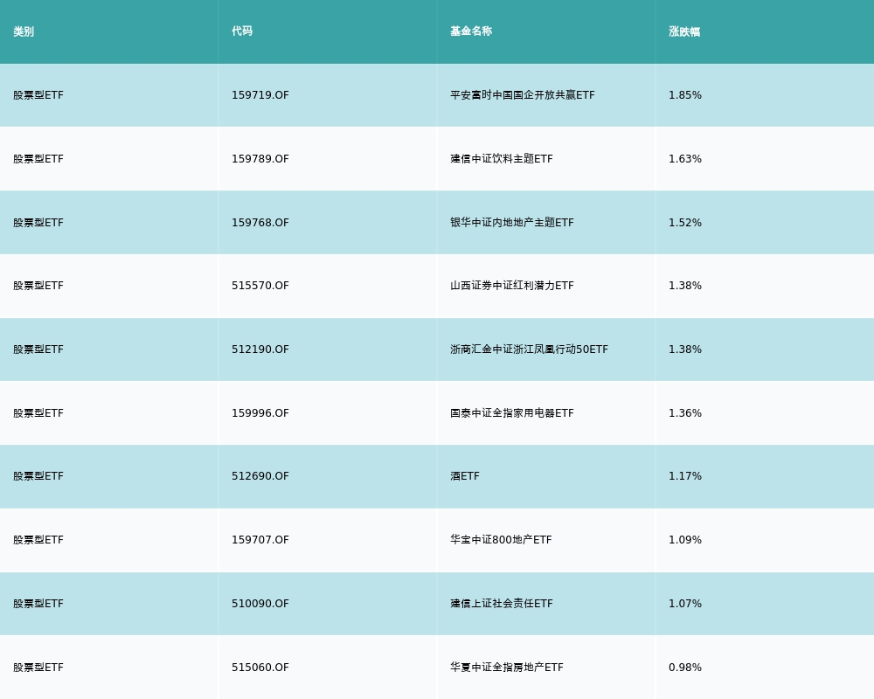The width and height of the screenshot is (874, 699).
Task: Click the 1.38% value for 512190.OF
Action: pos(685,349)
